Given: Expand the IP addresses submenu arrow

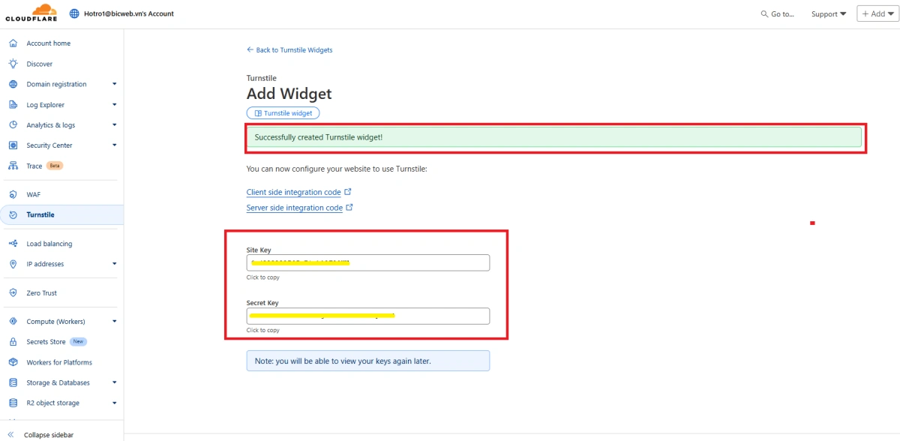Looking at the screenshot, I should [115, 264].
